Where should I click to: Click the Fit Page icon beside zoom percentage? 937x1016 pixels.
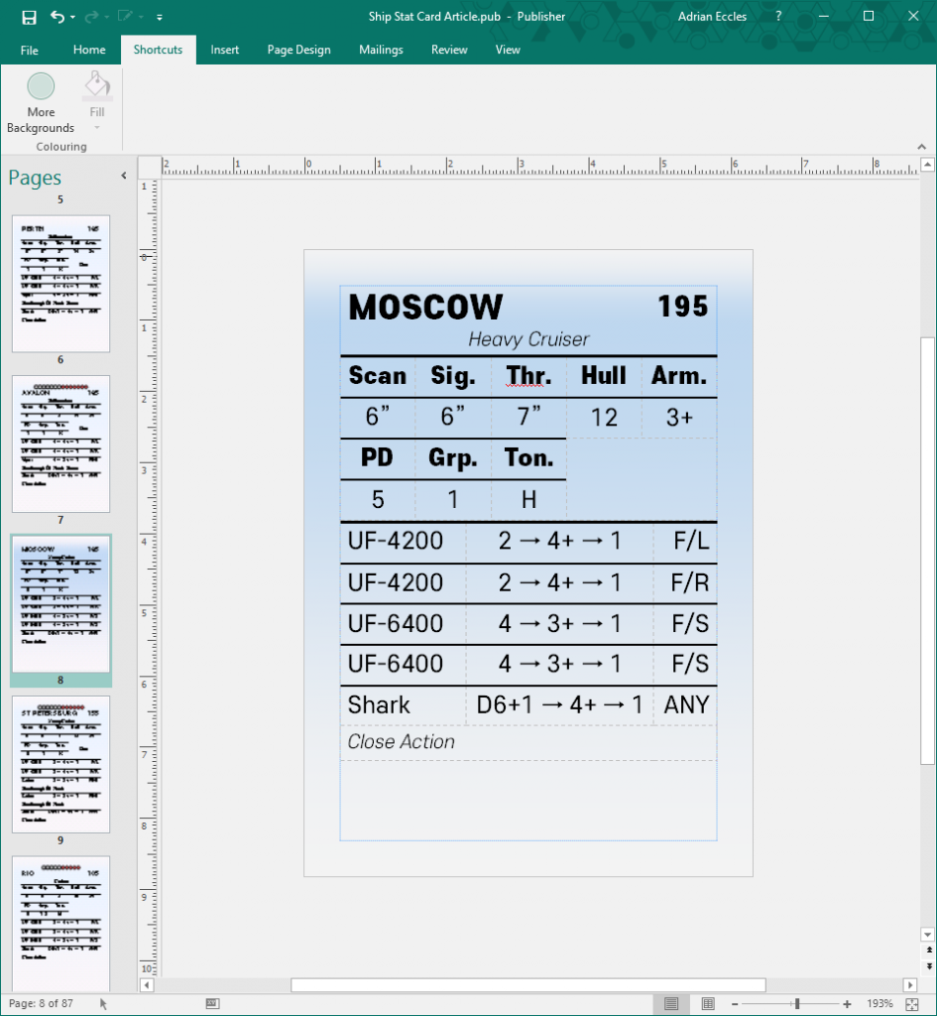click(913, 1003)
